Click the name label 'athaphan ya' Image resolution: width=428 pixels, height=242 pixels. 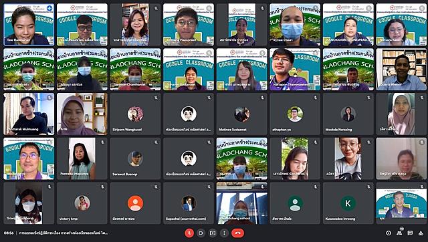[x=282, y=130]
